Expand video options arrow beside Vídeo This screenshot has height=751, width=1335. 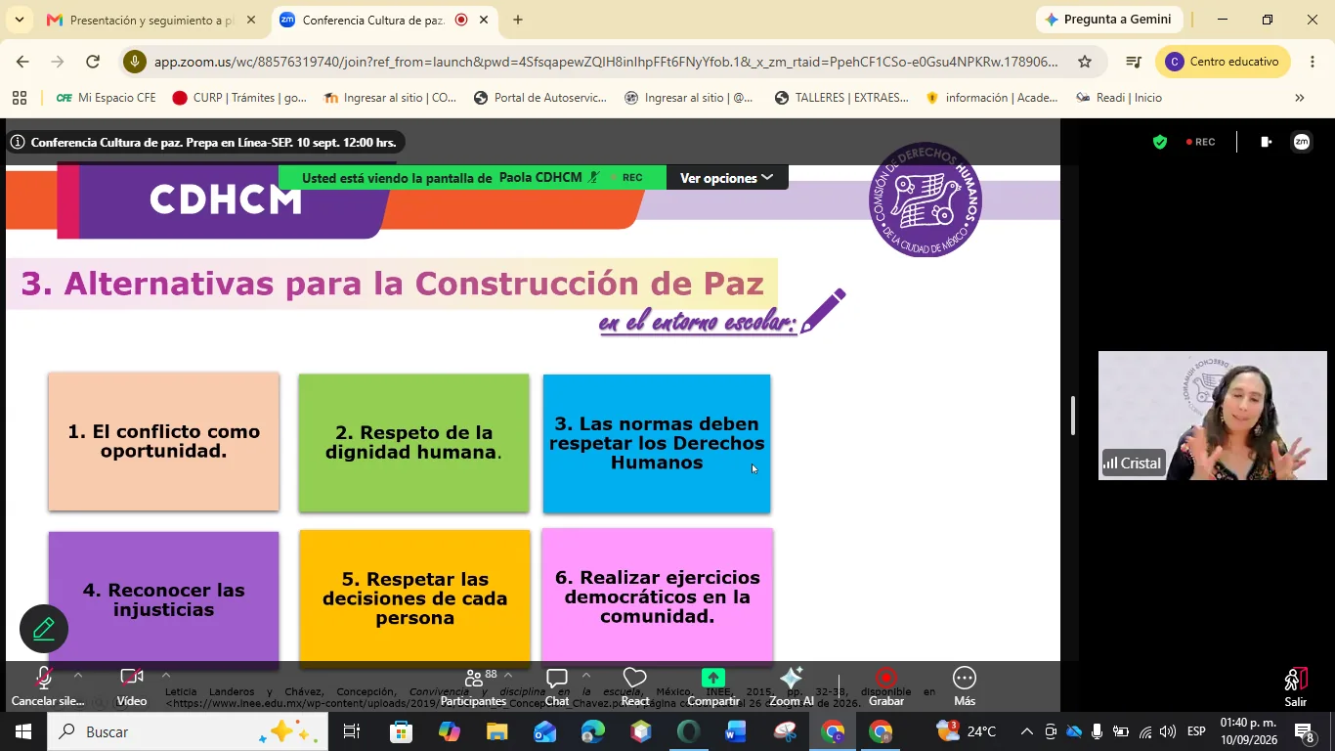click(166, 676)
